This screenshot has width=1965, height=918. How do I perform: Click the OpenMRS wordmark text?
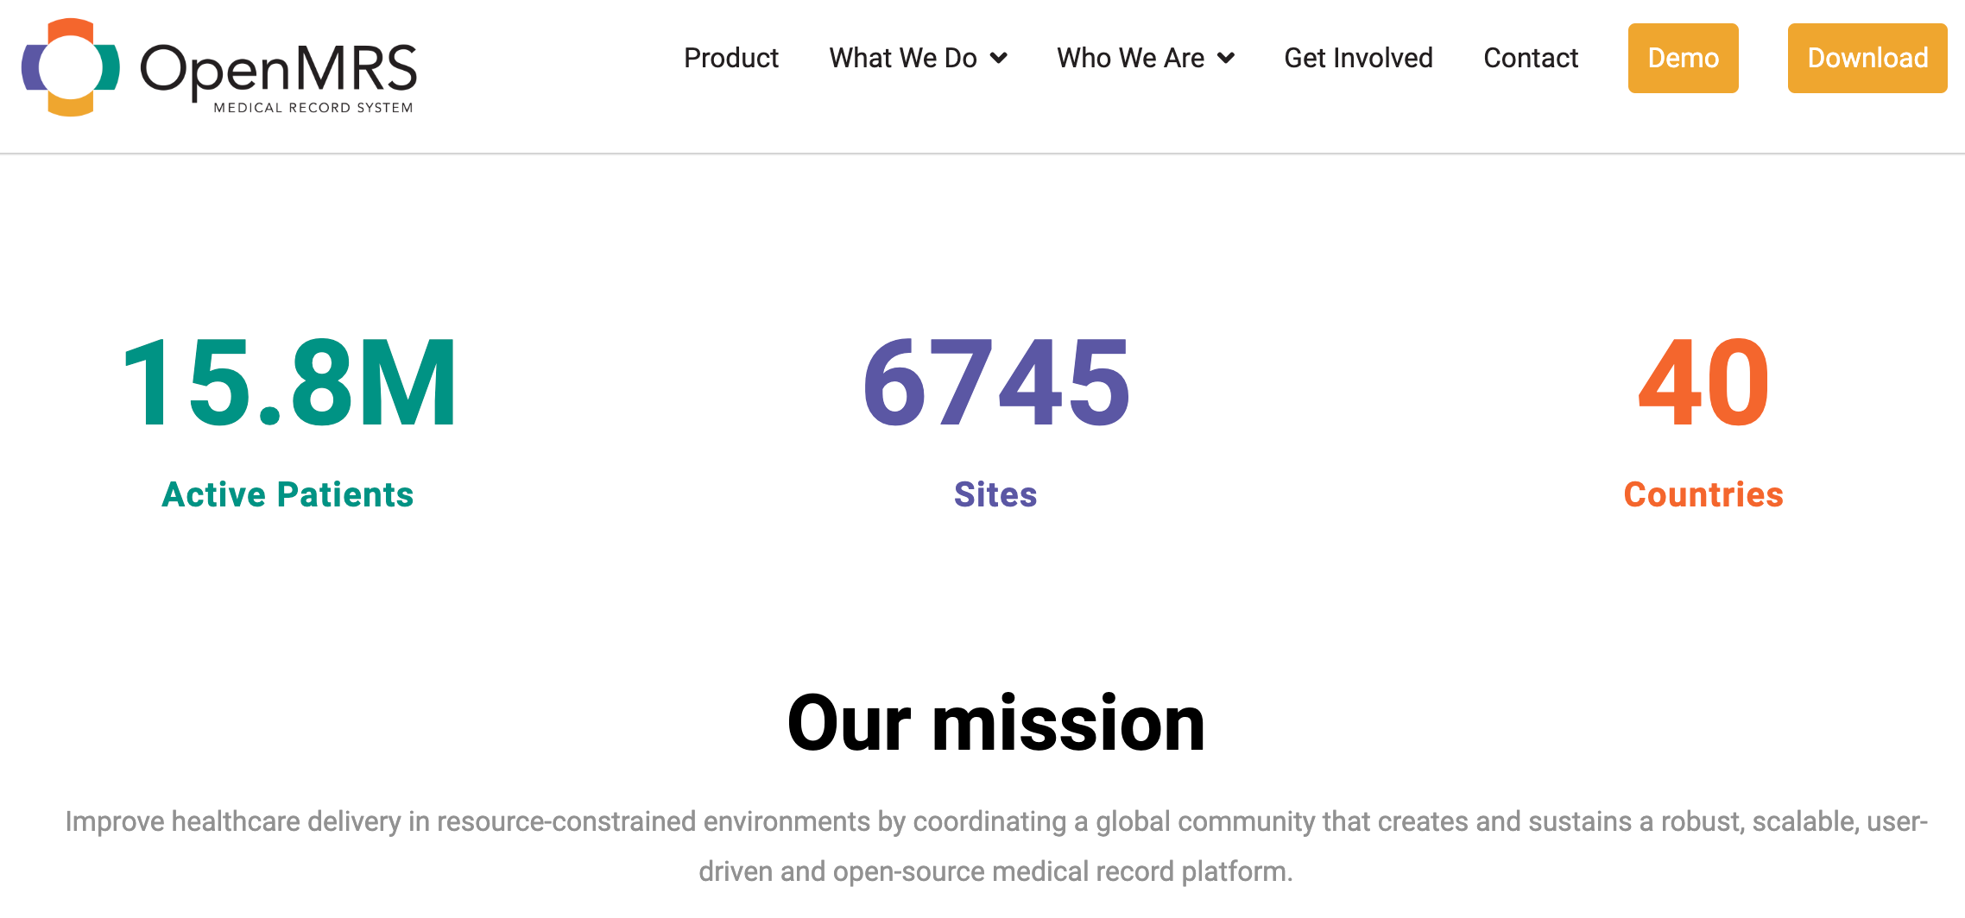(278, 67)
